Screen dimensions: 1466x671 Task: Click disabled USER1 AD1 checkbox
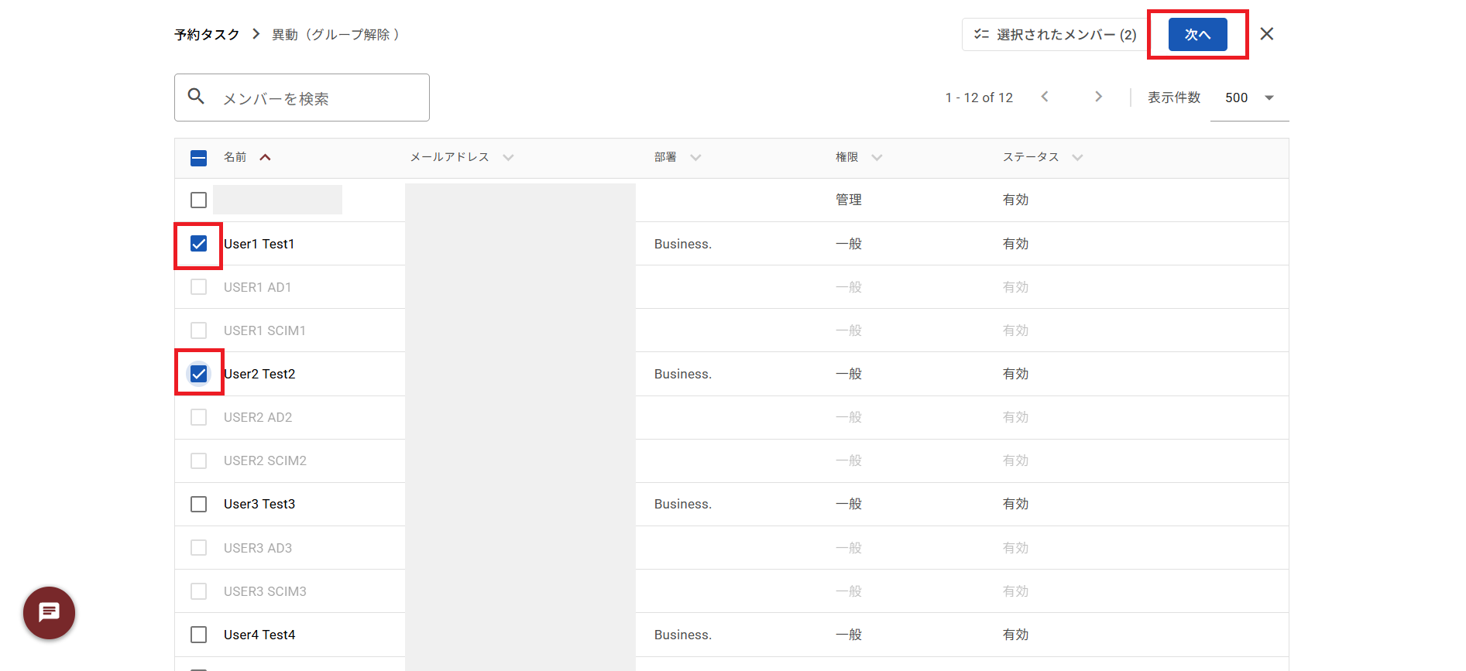point(198,287)
